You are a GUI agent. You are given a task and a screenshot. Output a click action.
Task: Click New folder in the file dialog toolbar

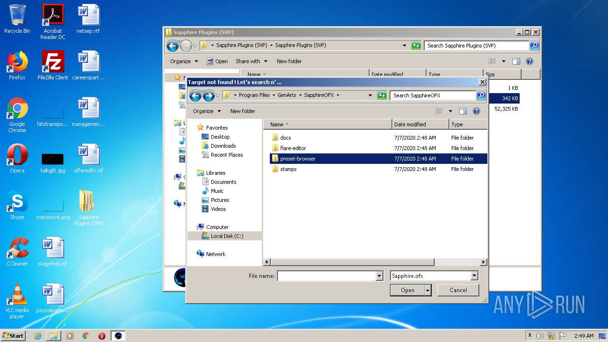[243, 111]
